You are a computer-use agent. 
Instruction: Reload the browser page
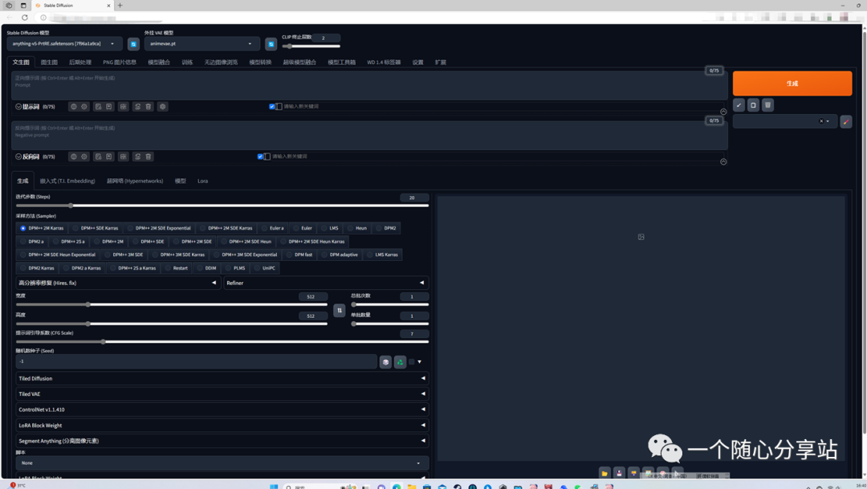coord(25,18)
